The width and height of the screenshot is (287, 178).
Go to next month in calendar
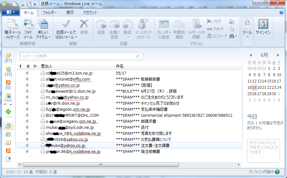tap(278, 55)
